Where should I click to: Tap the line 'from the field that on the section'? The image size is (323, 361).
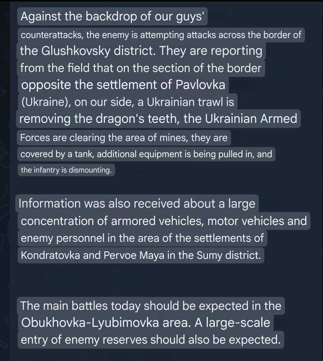click(141, 68)
